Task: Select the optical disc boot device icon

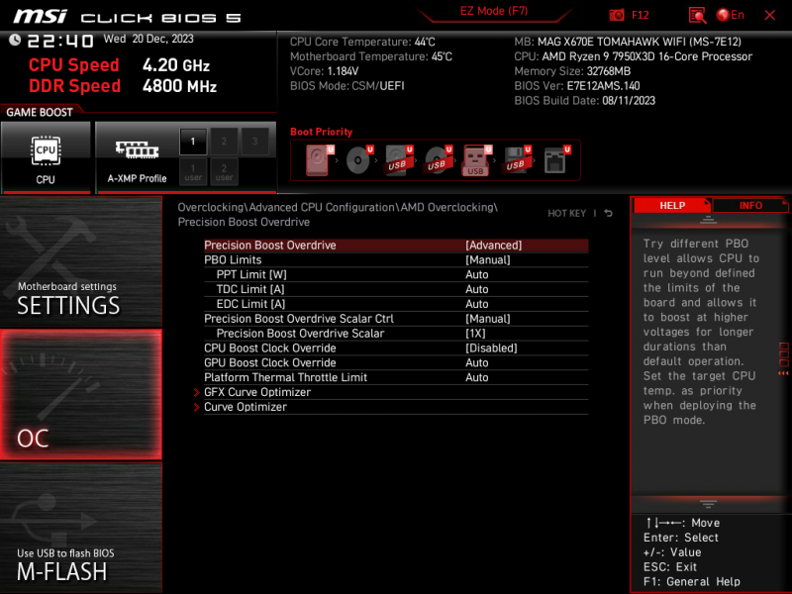Action: click(x=357, y=160)
